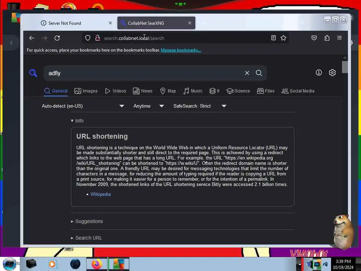
Task: Click the hamster desktop mascot
Action: [343, 231]
